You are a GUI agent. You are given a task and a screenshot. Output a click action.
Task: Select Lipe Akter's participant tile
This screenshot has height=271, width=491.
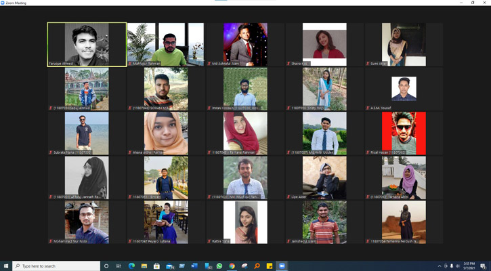(x=324, y=178)
